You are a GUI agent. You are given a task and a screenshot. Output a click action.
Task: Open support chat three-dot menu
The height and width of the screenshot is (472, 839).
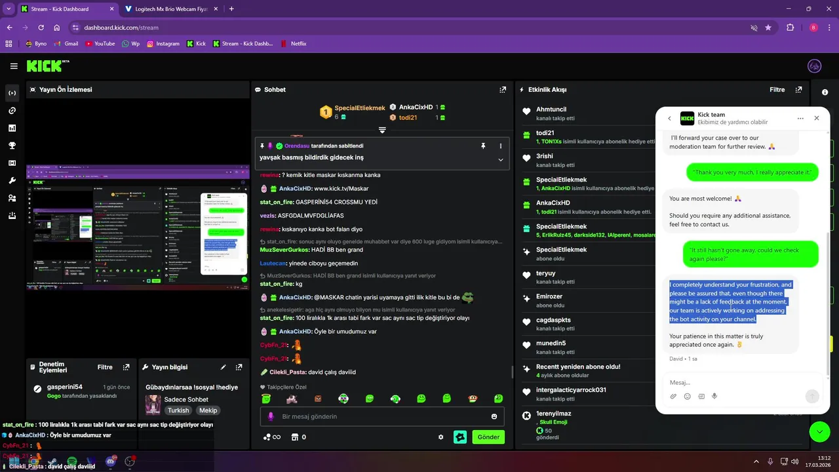[x=800, y=119]
